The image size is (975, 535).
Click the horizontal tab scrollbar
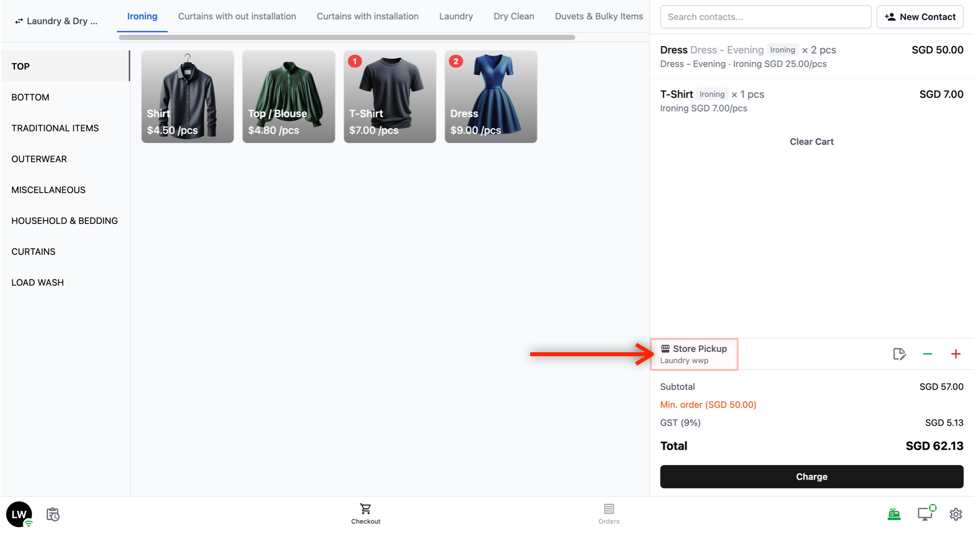(346, 37)
